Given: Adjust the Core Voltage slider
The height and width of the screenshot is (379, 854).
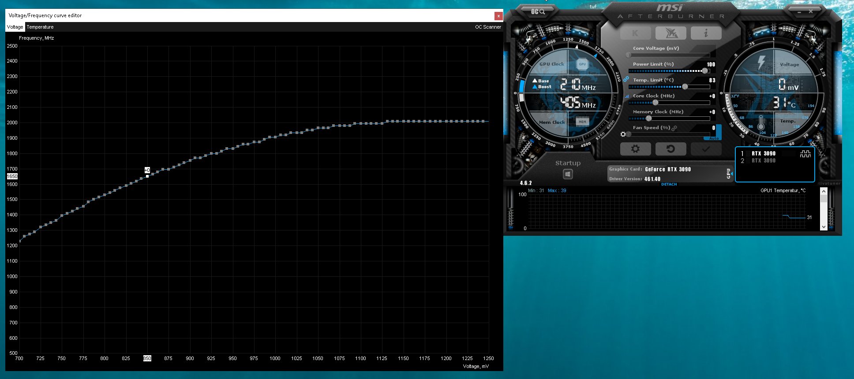Looking at the screenshot, I should [x=669, y=55].
